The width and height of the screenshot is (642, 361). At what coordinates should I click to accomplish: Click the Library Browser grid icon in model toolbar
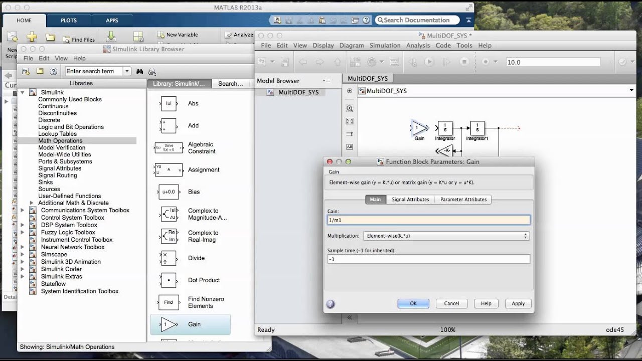click(x=355, y=62)
